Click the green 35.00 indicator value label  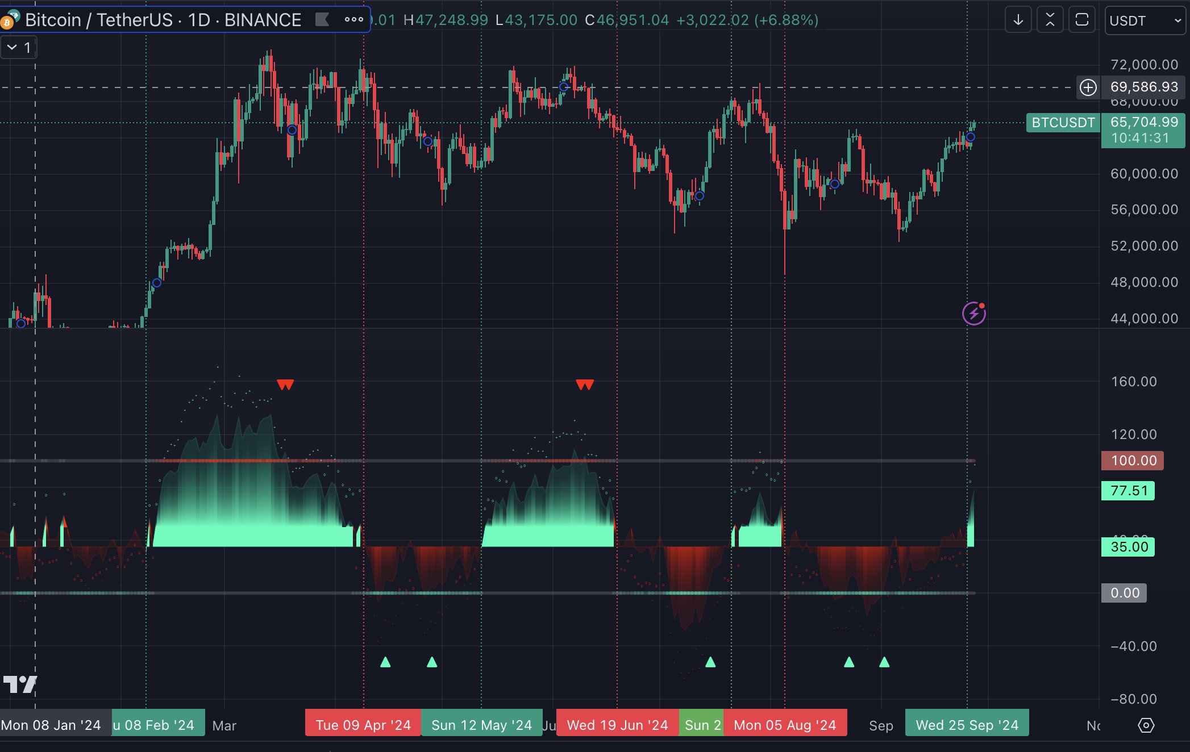click(1129, 547)
